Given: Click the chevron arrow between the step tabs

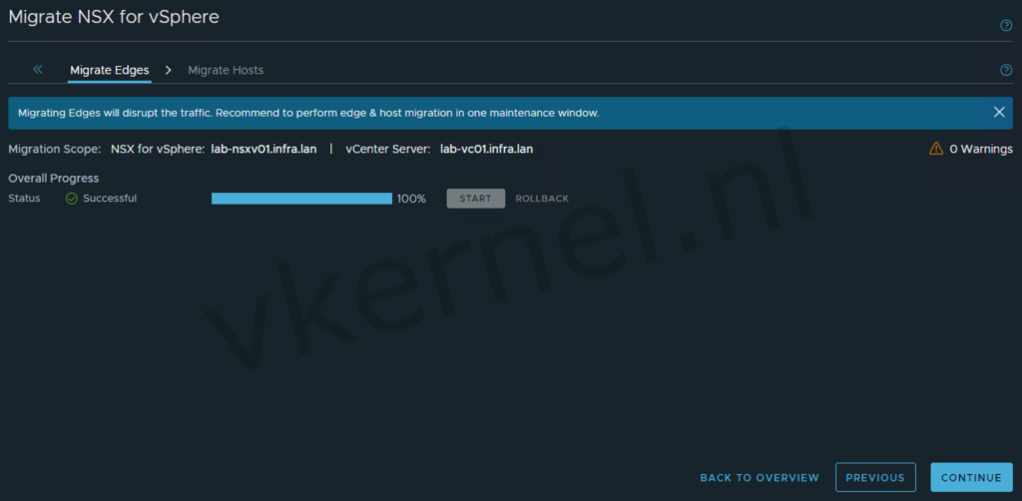Looking at the screenshot, I should (169, 70).
